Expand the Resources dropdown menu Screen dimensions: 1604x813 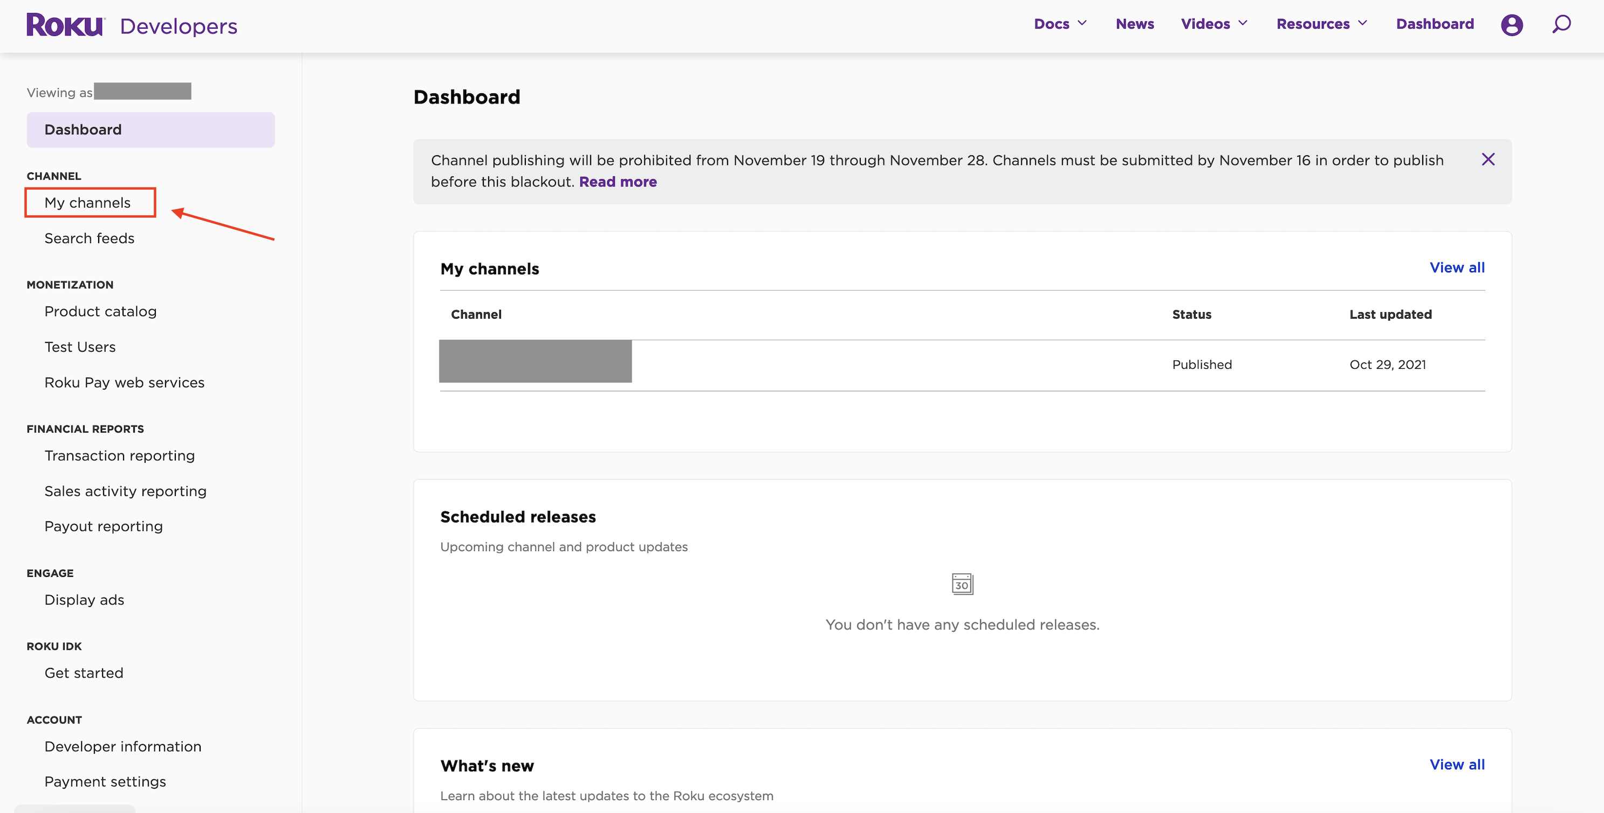click(1321, 24)
